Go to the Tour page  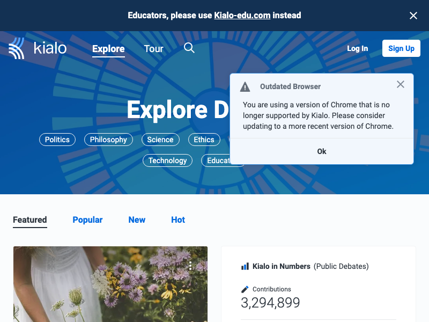pyautogui.click(x=154, y=48)
